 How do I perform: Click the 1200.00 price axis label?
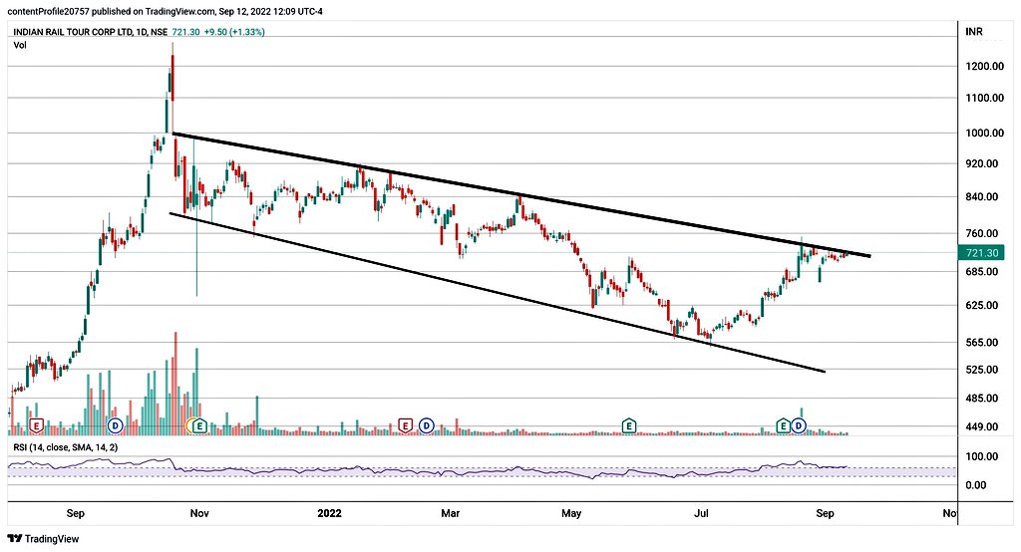click(x=982, y=67)
